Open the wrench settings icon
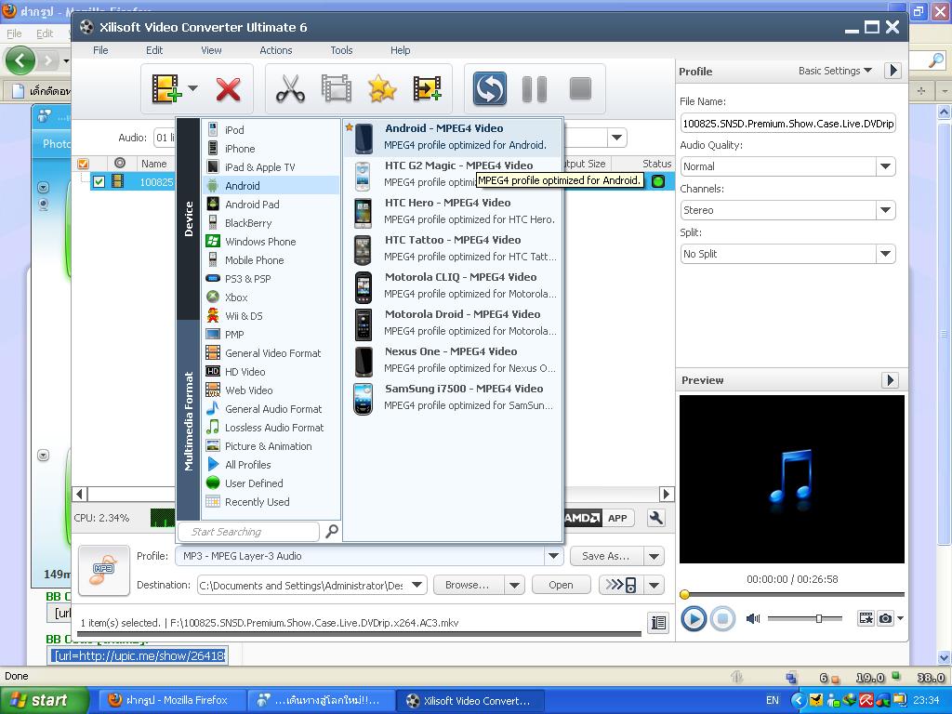 pyautogui.click(x=655, y=518)
